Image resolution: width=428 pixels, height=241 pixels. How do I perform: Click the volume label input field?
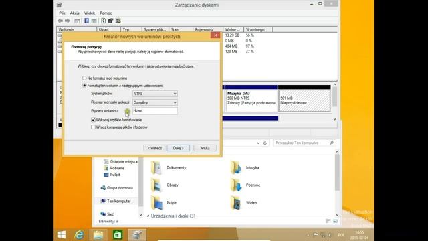point(154,110)
